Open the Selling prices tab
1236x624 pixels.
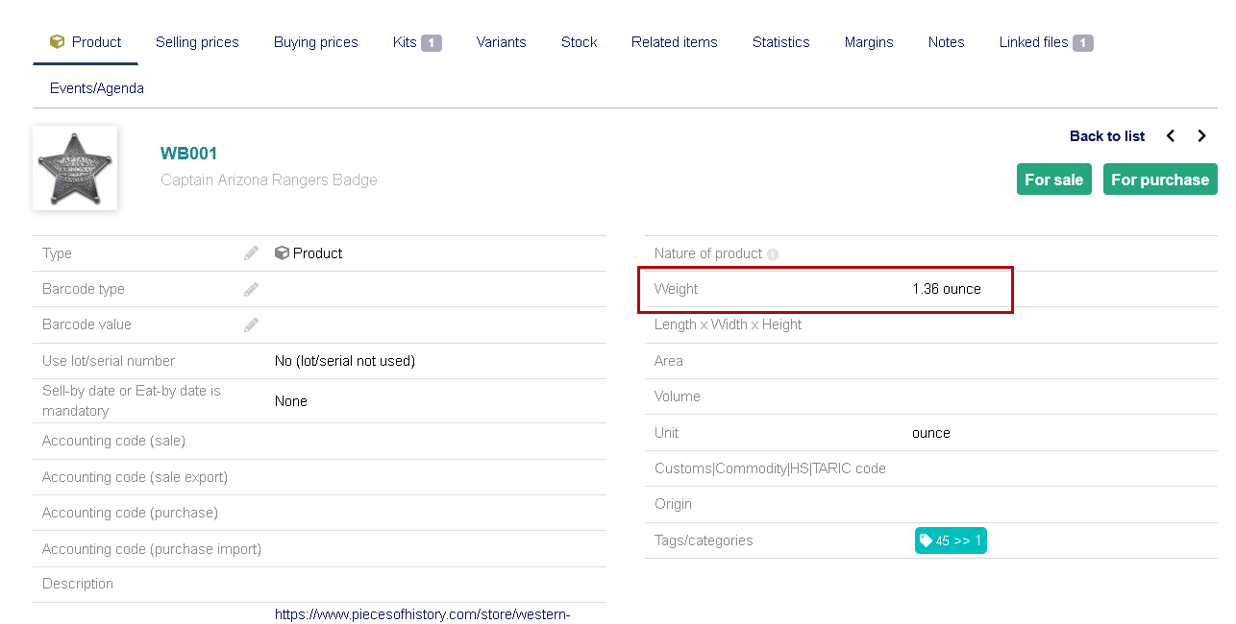click(197, 42)
